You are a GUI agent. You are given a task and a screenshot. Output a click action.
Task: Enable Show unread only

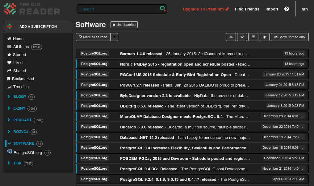pyautogui.click(x=290, y=37)
